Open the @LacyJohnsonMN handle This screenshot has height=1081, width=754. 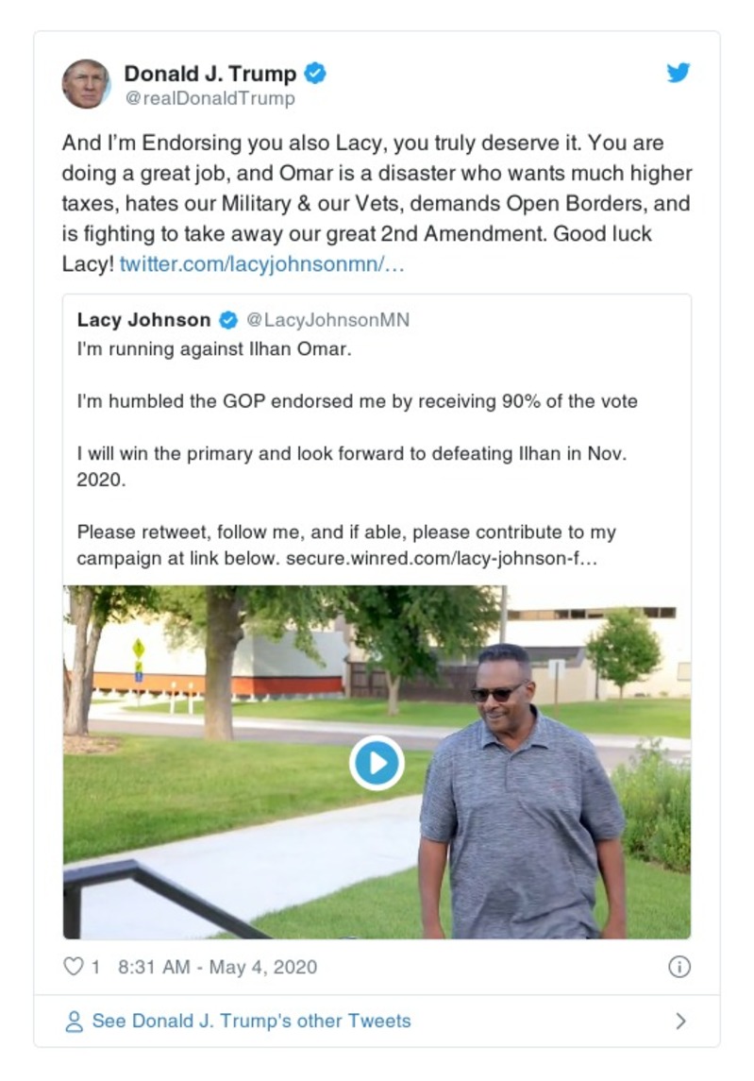[328, 320]
